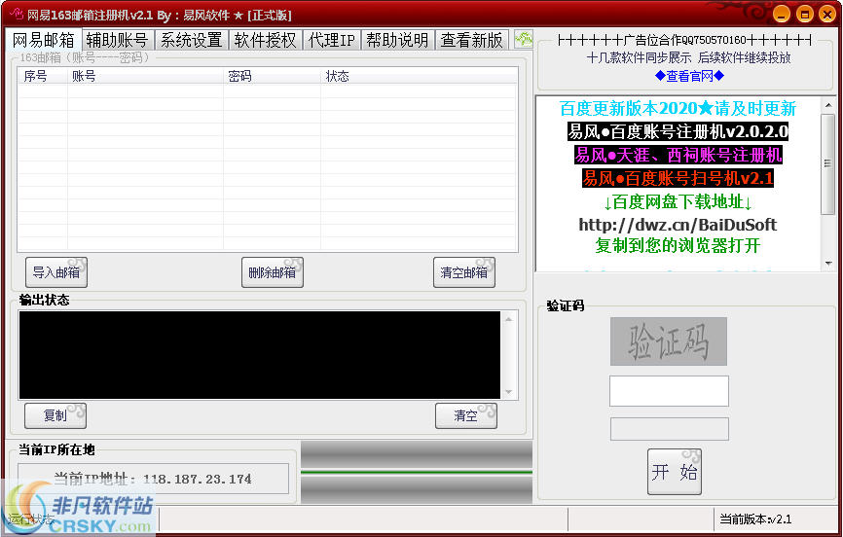Click the 广告位合作QQ750570160 text
The width and height of the screenshot is (843, 537).
(x=685, y=40)
